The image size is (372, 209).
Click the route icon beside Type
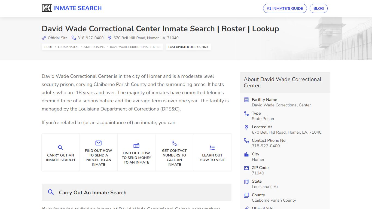246,113
